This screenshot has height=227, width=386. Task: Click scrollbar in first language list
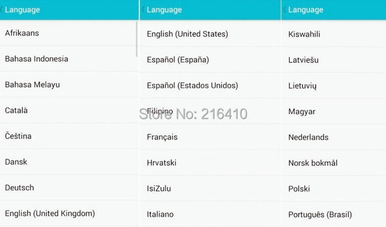[137, 38]
